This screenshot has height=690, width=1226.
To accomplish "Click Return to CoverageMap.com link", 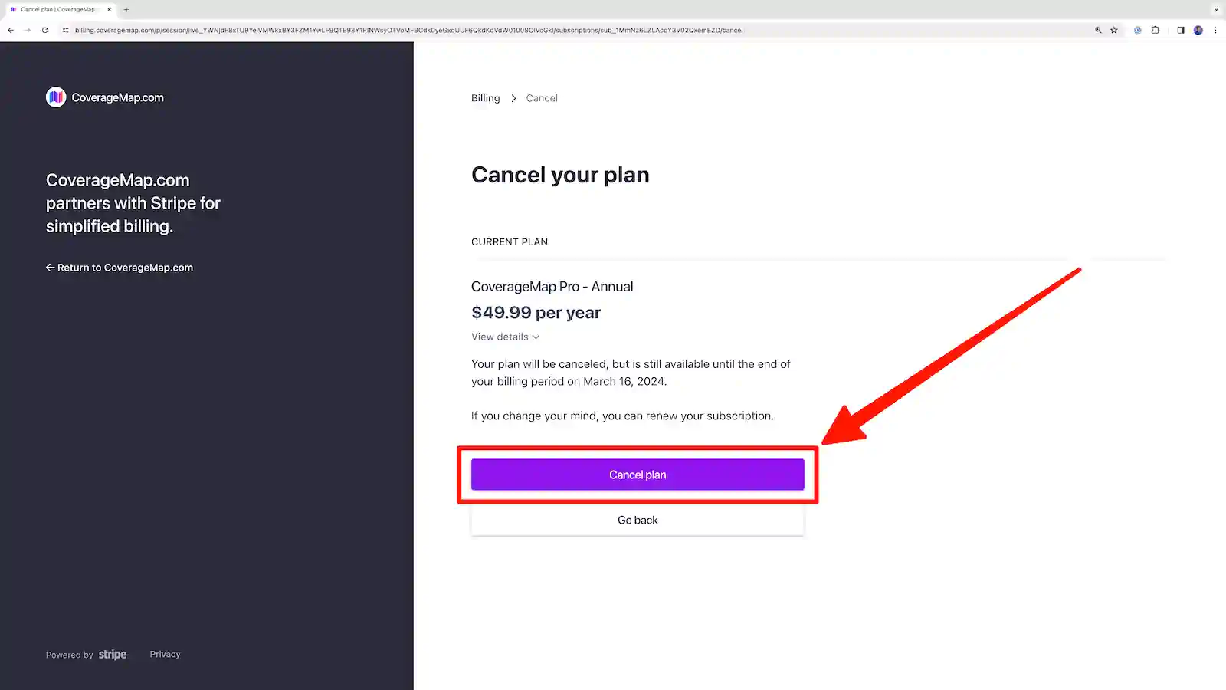I will pos(120,267).
